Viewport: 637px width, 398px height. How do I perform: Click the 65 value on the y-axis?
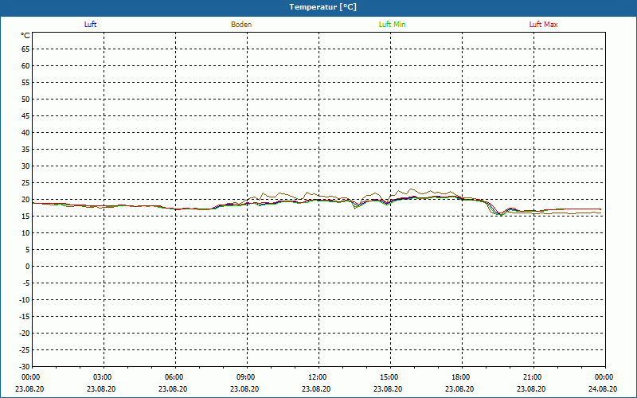coord(25,49)
